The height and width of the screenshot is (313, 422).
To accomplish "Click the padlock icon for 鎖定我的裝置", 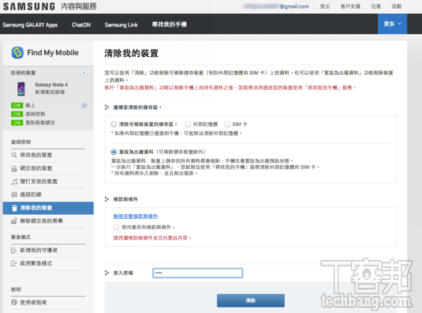I will point(15,168).
